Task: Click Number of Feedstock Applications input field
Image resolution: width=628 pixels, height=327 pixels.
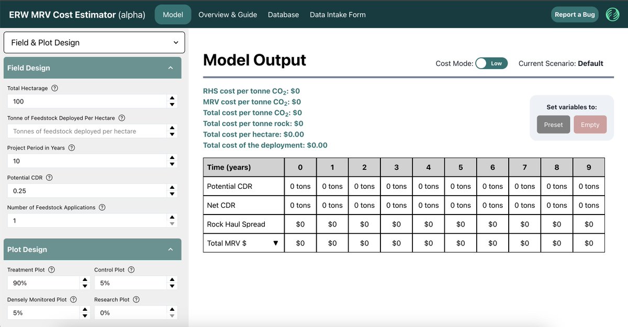Action: [x=87, y=221]
